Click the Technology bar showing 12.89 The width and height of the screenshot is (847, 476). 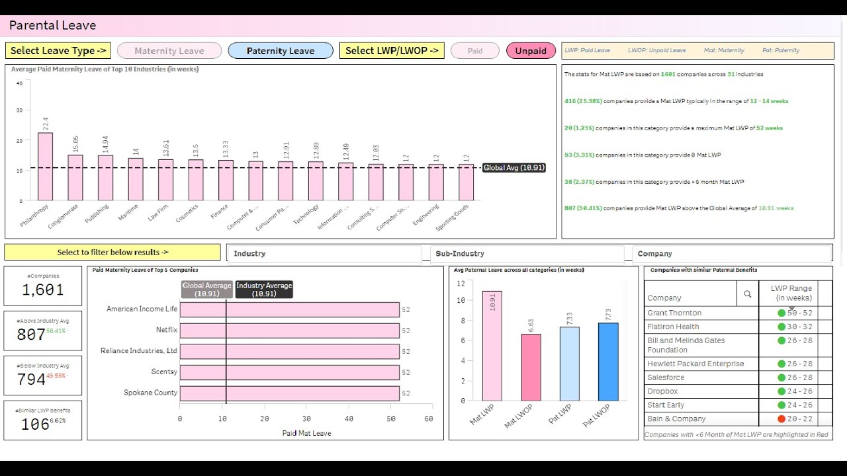pyautogui.click(x=316, y=181)
